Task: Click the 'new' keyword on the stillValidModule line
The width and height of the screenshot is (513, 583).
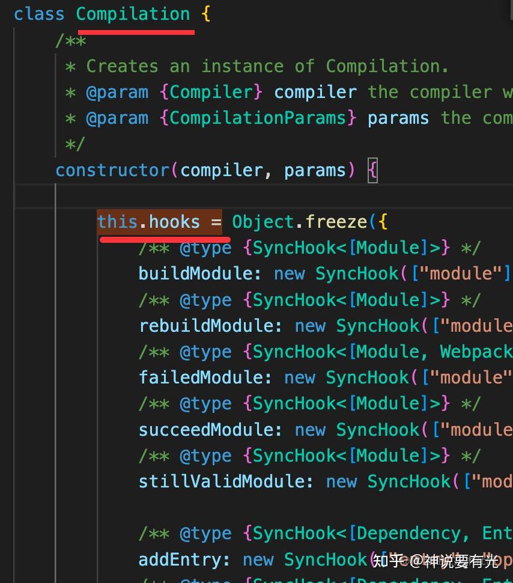Action: point(341,482)
